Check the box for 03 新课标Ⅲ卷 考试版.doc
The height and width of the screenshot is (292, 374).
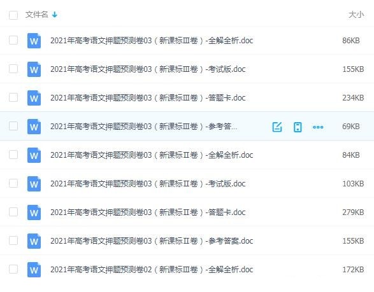[x=13, y=69]
